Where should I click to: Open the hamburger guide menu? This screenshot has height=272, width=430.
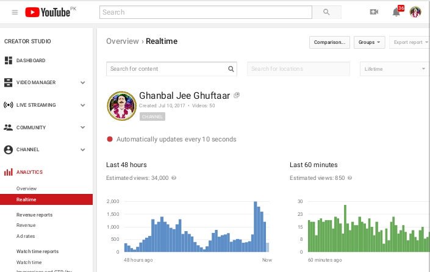[x=15, y=12]
